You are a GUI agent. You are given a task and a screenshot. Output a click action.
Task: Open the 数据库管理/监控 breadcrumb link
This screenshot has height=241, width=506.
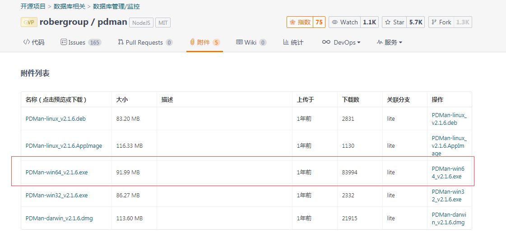[x=116, y=6]
